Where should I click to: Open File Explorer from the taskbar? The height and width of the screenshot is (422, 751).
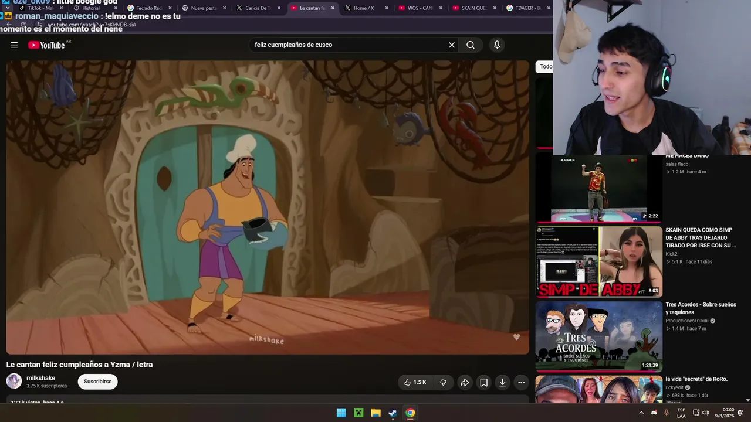(x=375, y=413)
